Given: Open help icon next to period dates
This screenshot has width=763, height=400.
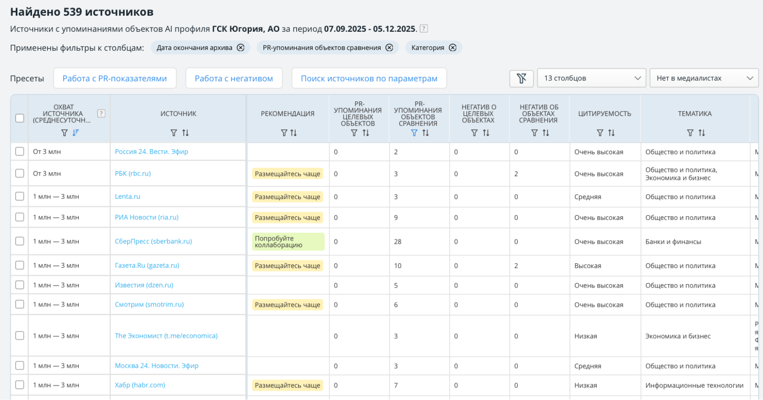Looking at the screenshot, I should [424, 29].
